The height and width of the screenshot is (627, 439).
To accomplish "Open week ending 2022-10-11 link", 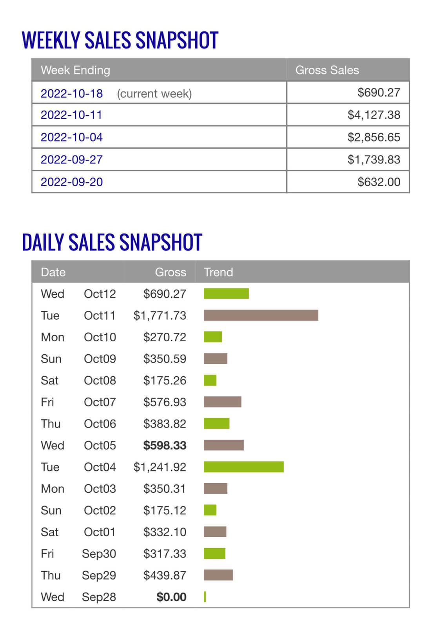I will pos(71,115).
